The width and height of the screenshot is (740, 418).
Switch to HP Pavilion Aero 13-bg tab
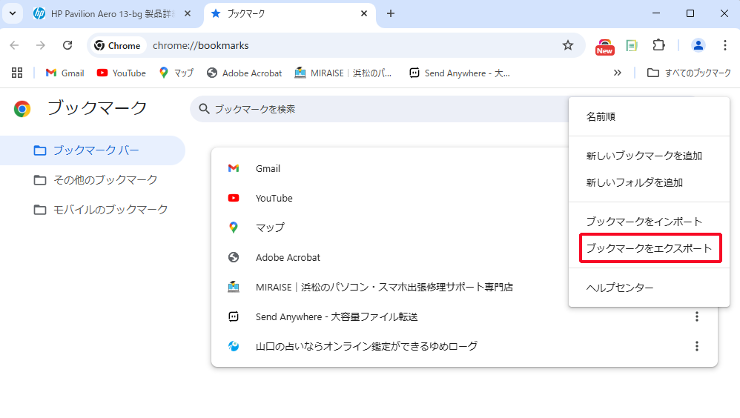[112, 13]
